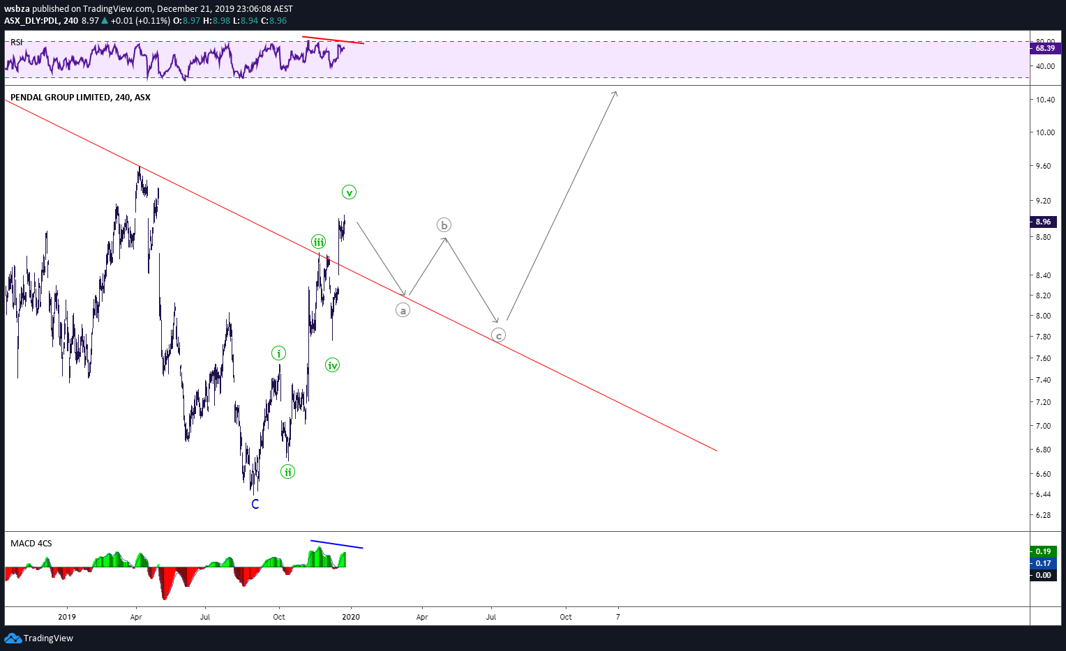Click the gray circled wave c label
The image size is (1066, 651).
tap(498, 335)
